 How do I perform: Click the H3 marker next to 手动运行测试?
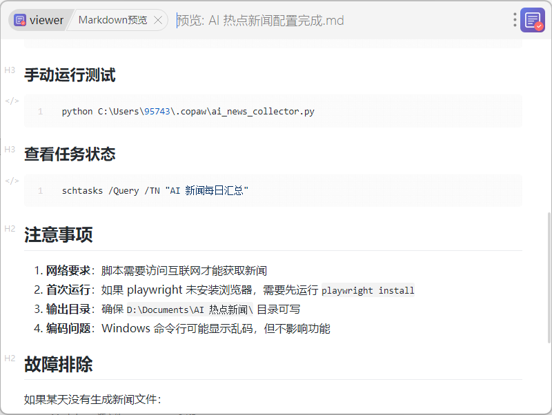(x=10, y=70)
